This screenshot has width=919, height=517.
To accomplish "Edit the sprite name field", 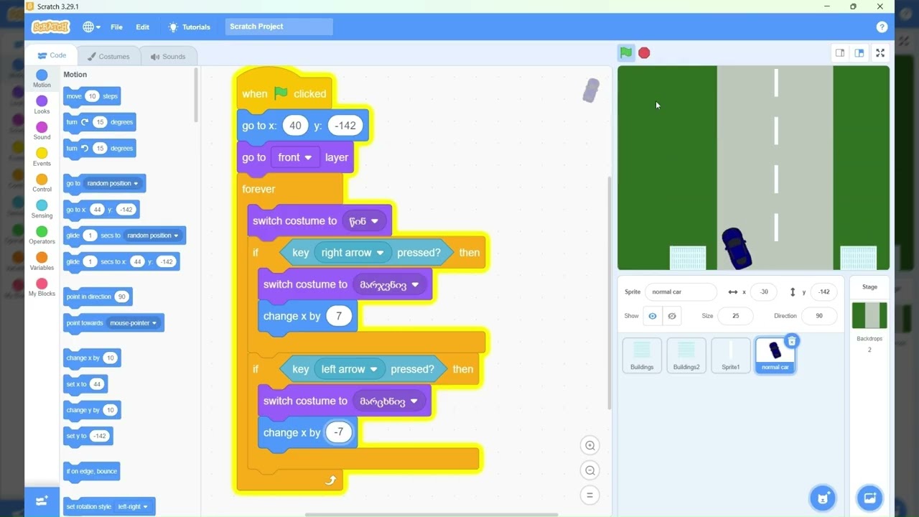I will click(681, 292).
